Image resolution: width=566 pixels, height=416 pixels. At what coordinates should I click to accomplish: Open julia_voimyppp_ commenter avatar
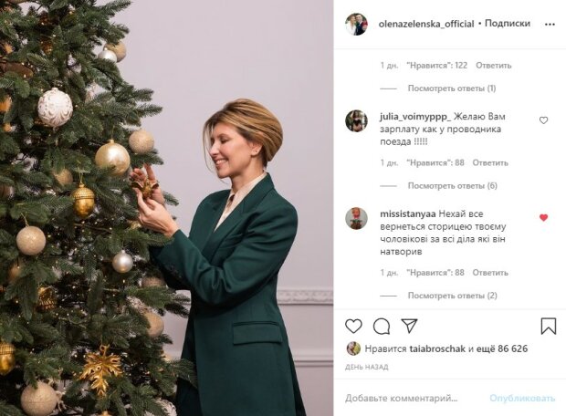356,120
